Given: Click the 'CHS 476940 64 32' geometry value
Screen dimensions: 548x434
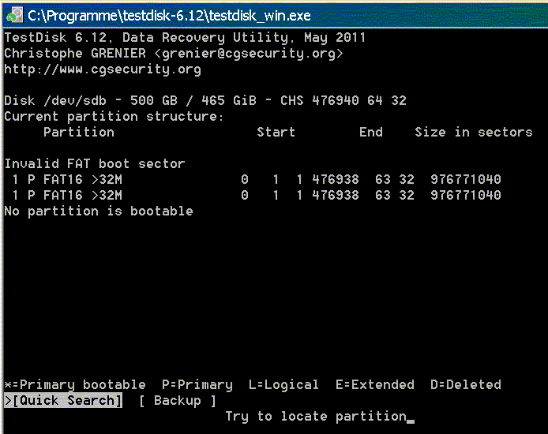Looking at the screenshot, I should [x=343, y=100].
